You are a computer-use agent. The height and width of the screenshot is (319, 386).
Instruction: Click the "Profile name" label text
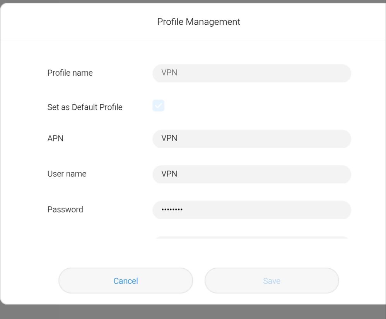[70, 73]
